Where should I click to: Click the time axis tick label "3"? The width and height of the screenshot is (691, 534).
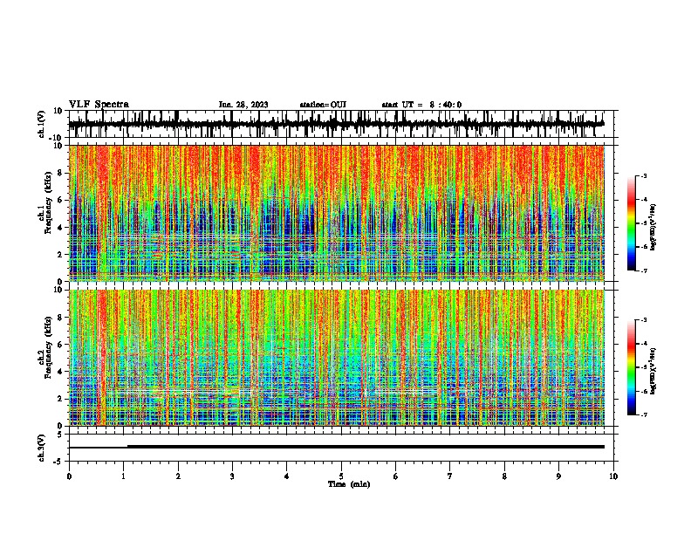pos(232,476)
